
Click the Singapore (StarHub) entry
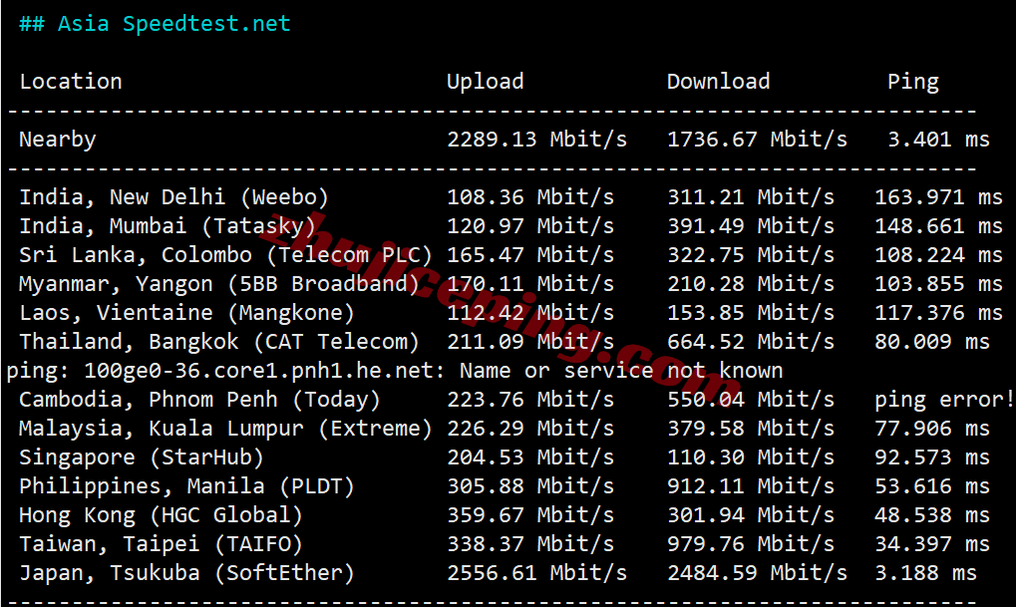tap(142, 457)
